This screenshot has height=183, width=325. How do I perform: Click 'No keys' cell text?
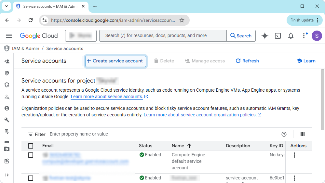pyautogui.click(x=277, y=155)
